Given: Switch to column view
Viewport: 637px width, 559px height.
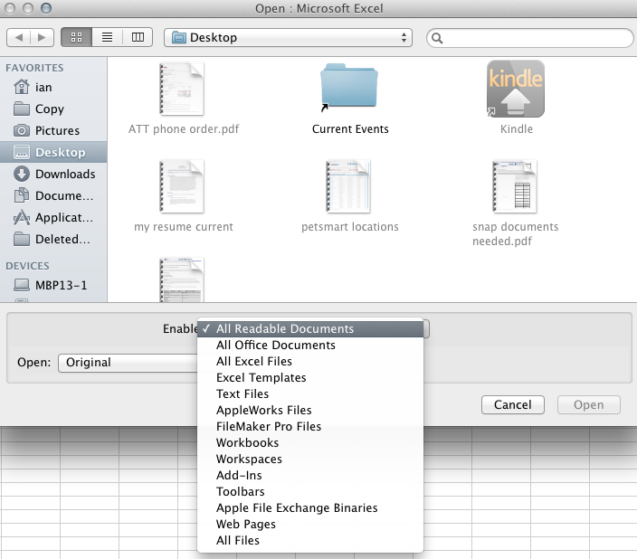Looking at the screenshot, I should point(138,38).
